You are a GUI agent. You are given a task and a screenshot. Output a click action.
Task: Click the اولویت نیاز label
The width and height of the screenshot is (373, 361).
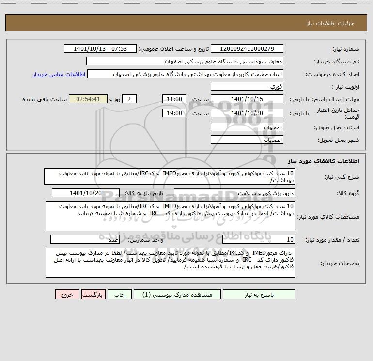click(346, 87)
